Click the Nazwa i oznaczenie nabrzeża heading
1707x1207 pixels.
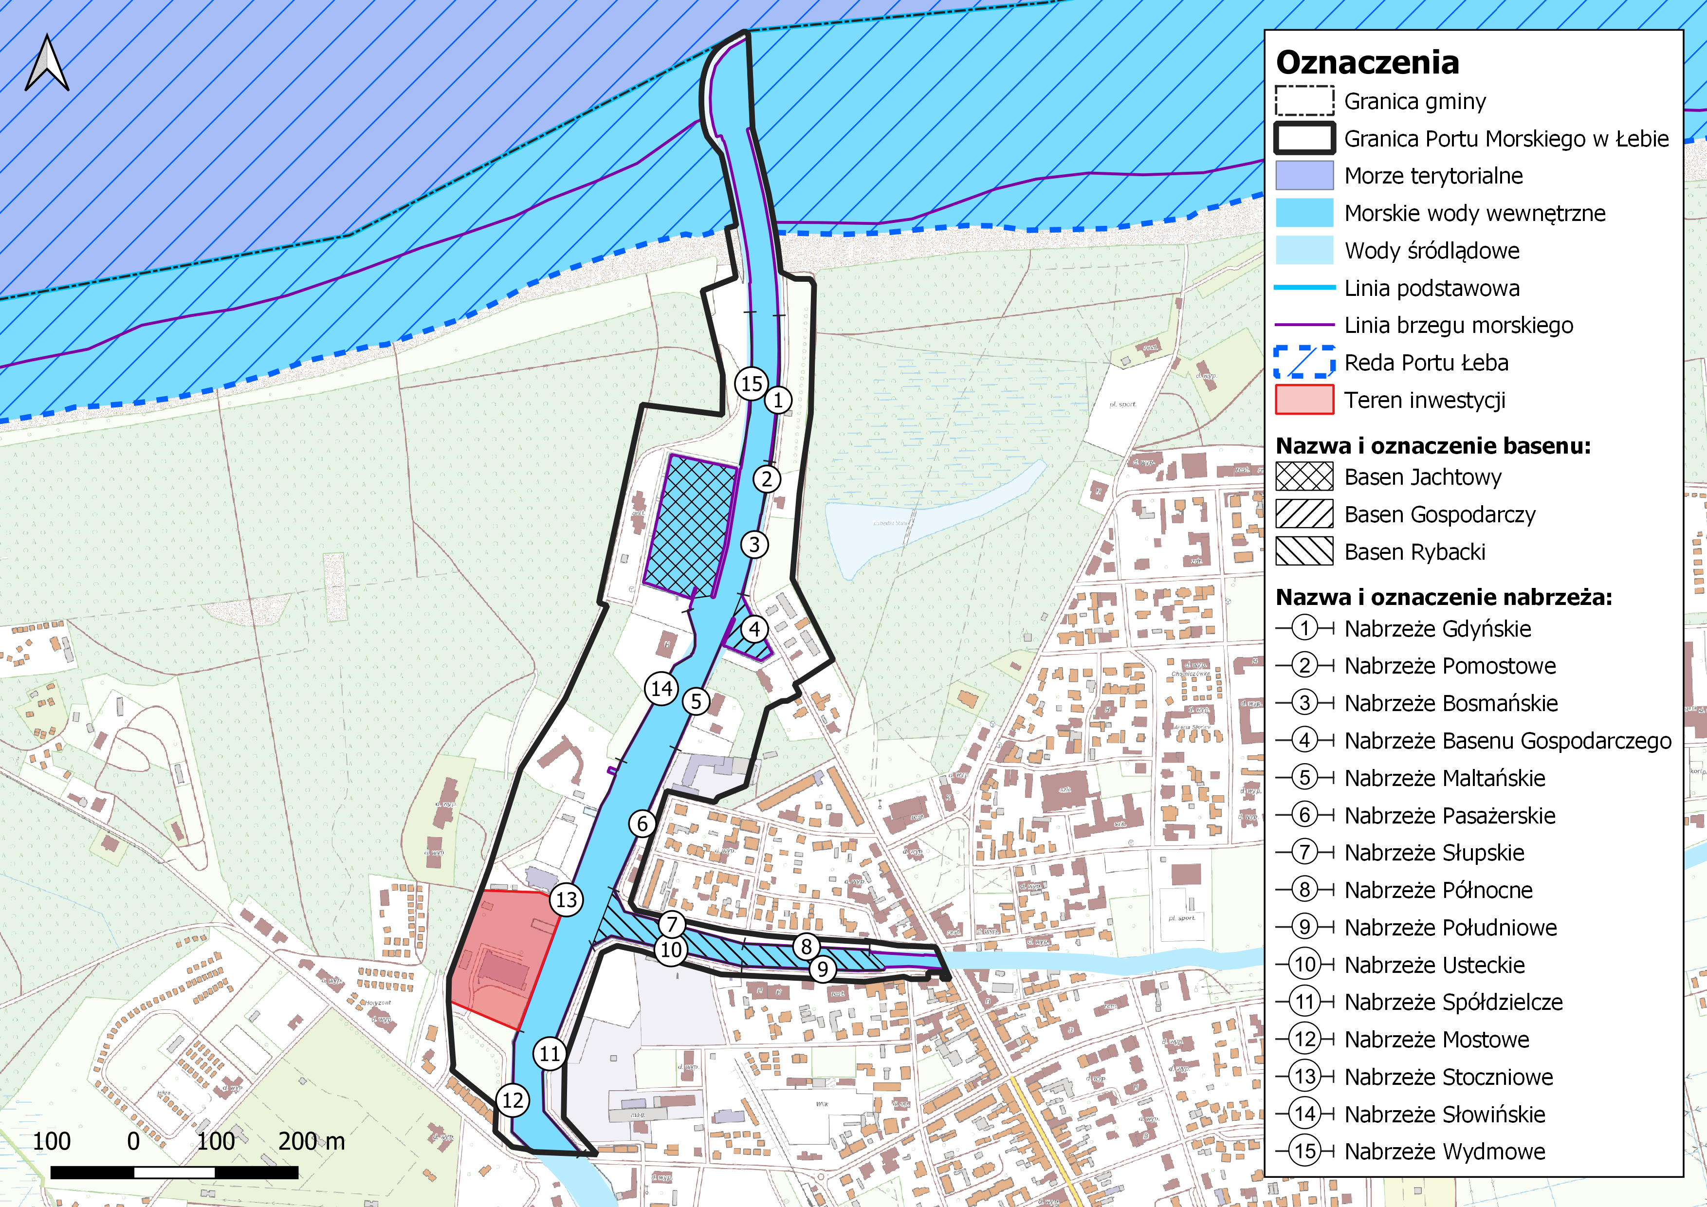point(1444,597)
